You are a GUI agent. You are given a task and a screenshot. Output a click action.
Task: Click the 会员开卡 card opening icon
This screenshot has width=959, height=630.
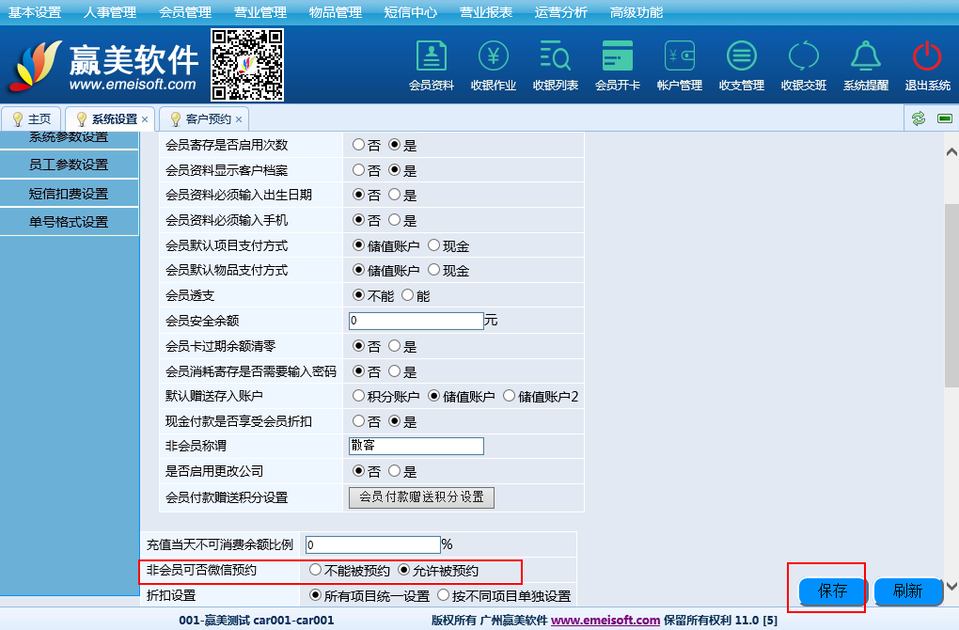pos(618,65)
